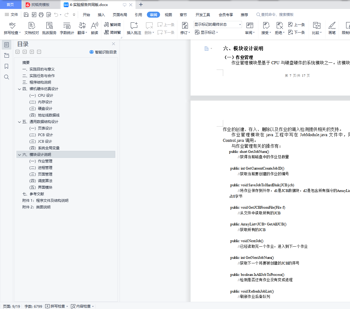Expand the quick access toolbar customize arrow
The height and width of the screenshot is (309, 350).
pos(74,15)
